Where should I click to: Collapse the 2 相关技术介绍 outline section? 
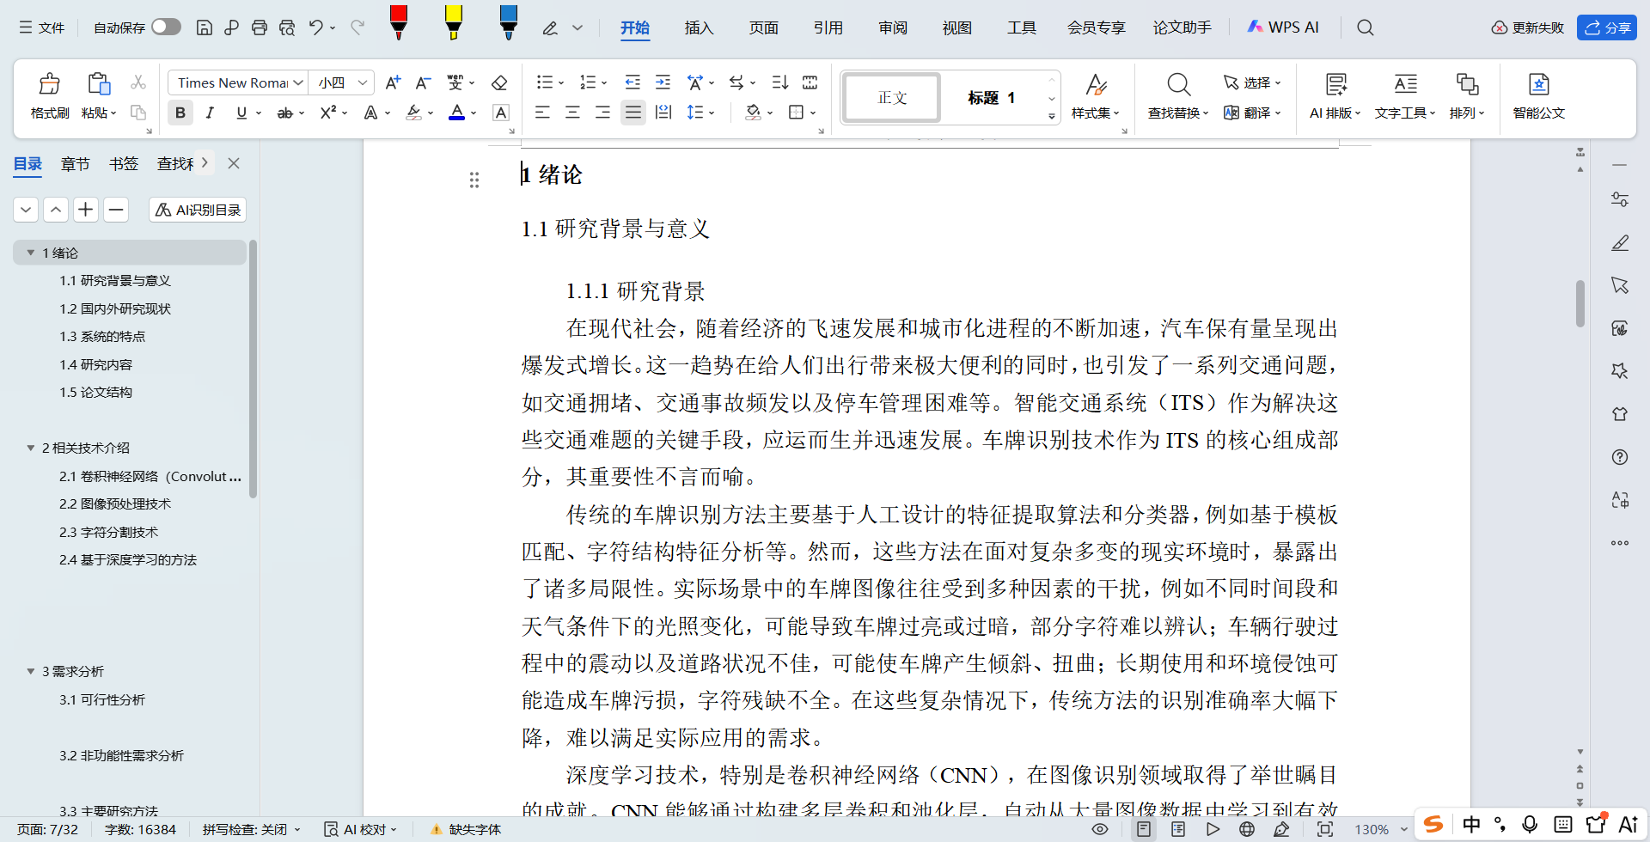[x=31, y=448]
